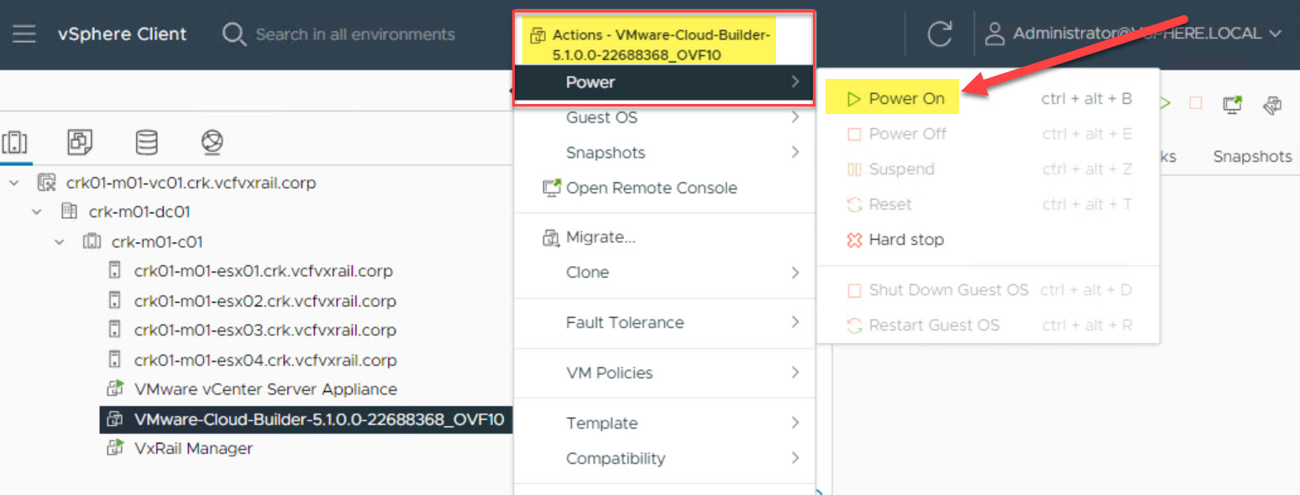Select Hard stop in the Power submenu

click(x=905, y=240)
